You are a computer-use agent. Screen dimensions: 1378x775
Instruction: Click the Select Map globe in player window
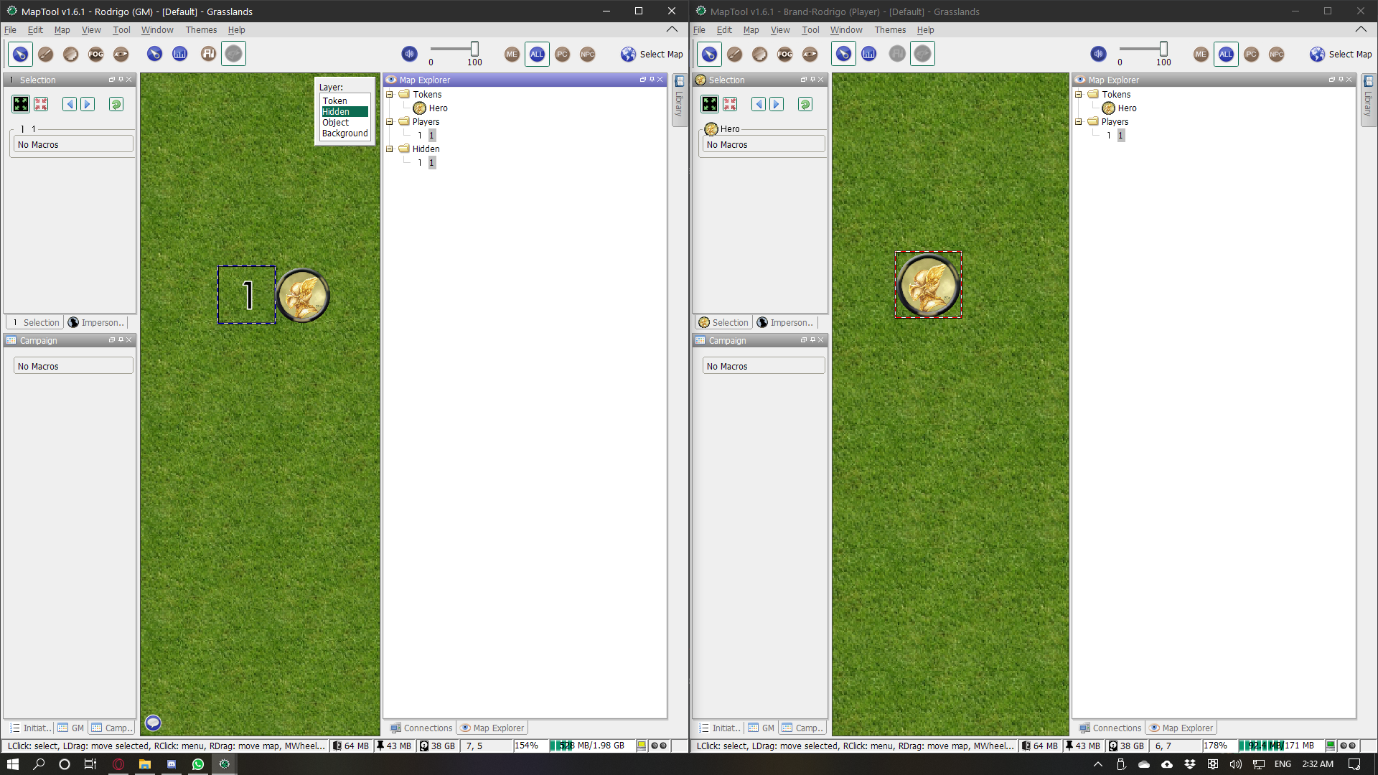(x=1318, y=54)
